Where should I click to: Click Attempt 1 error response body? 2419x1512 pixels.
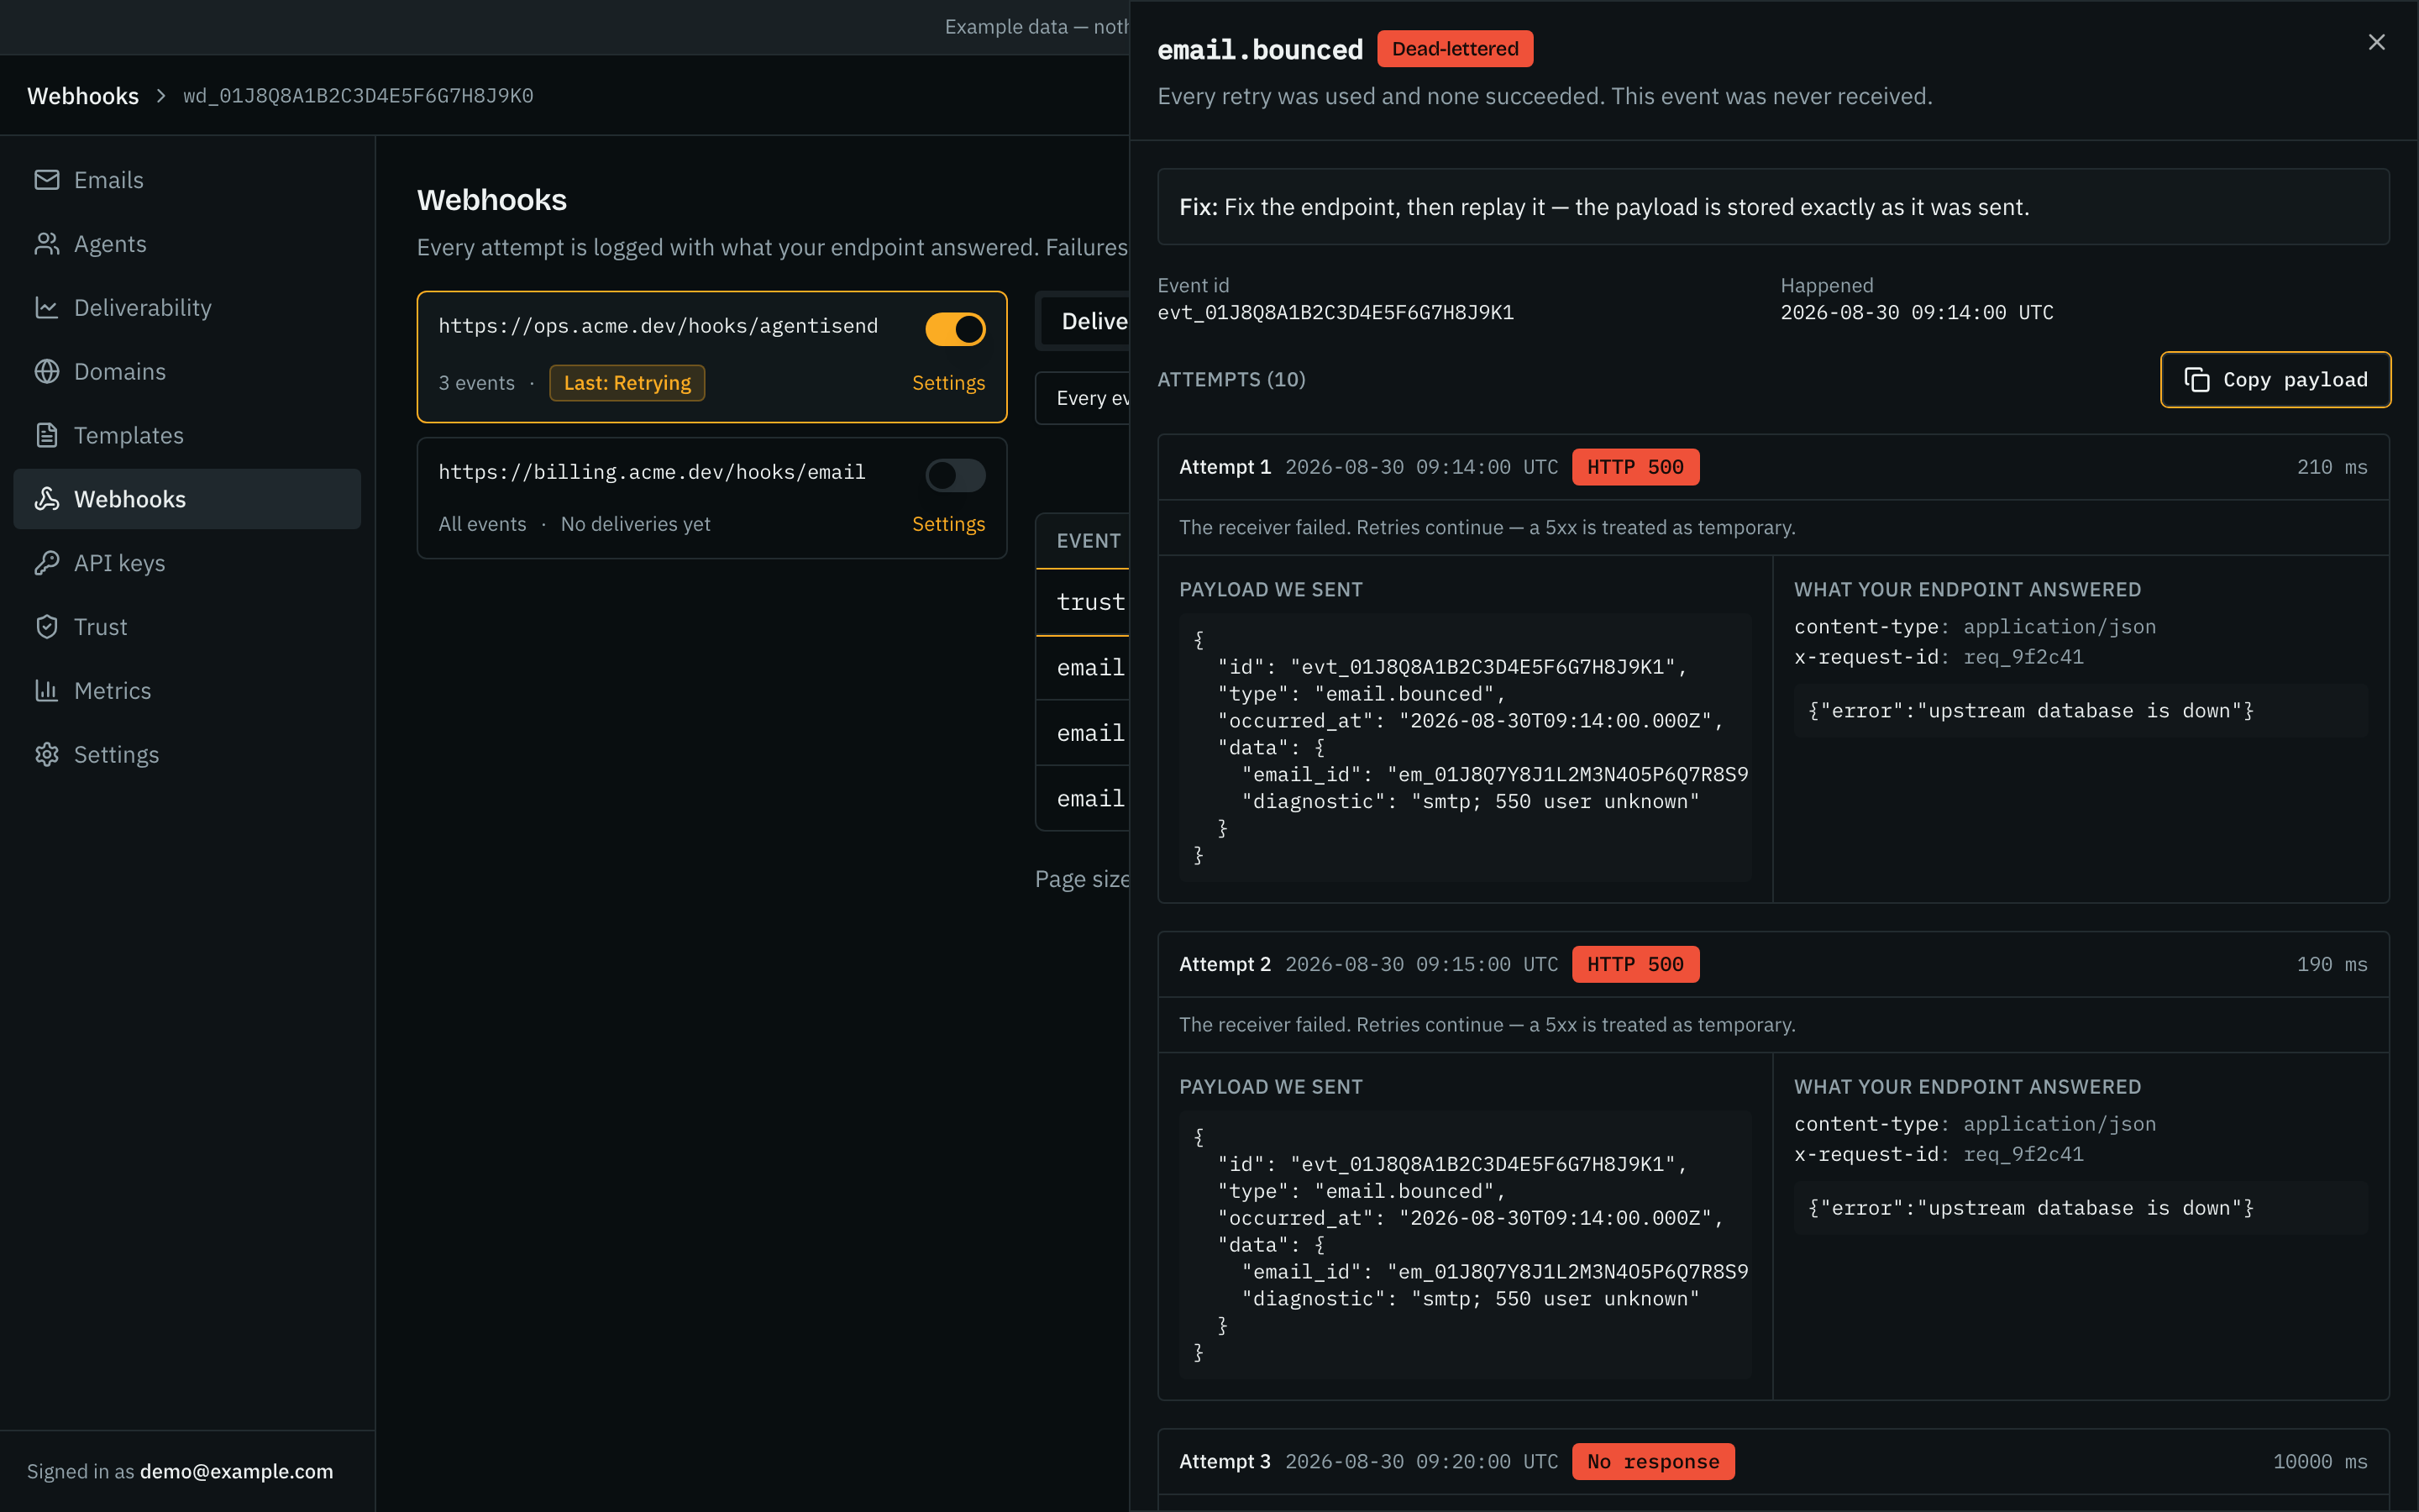[x=2081, y=711]
